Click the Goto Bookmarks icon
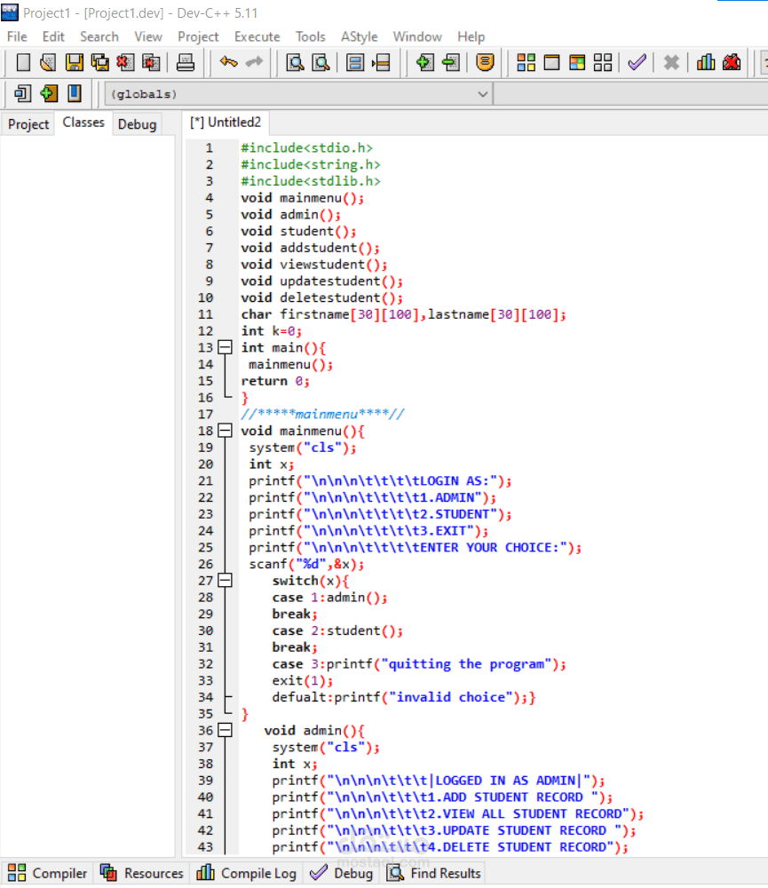This screenshot has width=768, height=888. coord(75,93)
